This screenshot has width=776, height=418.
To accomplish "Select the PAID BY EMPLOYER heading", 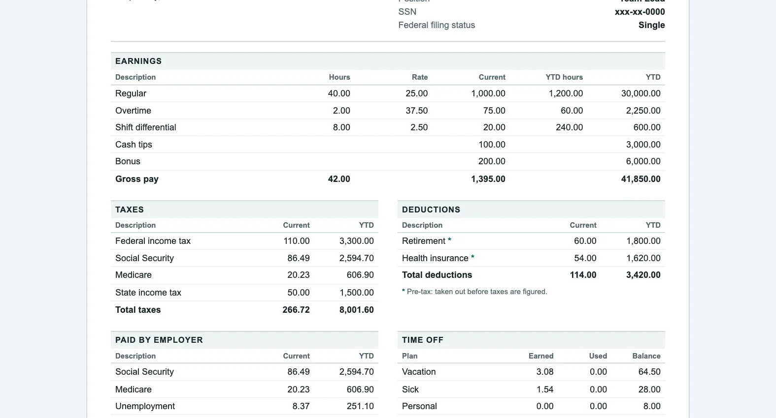I will coord(159,340).
